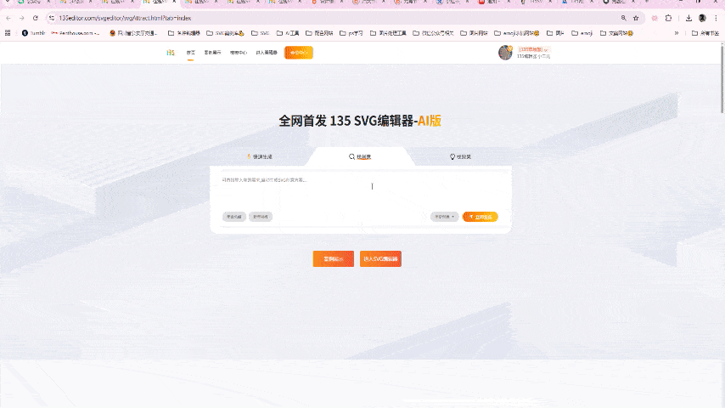Open the tab search chevron at top-left of tab strip
This screenshot has width=725, height=408.
pyautogui.click(x=8, y=2)
